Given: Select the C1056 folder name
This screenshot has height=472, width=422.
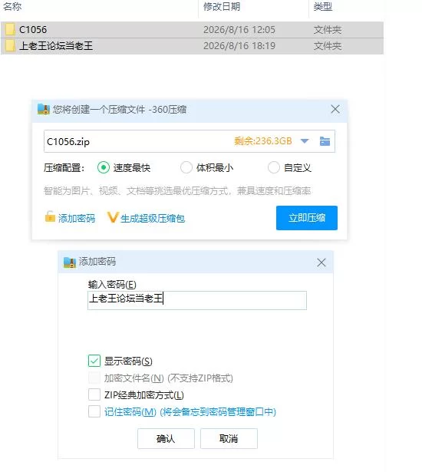Looking at the screenshot, I should tap(33, 29).
